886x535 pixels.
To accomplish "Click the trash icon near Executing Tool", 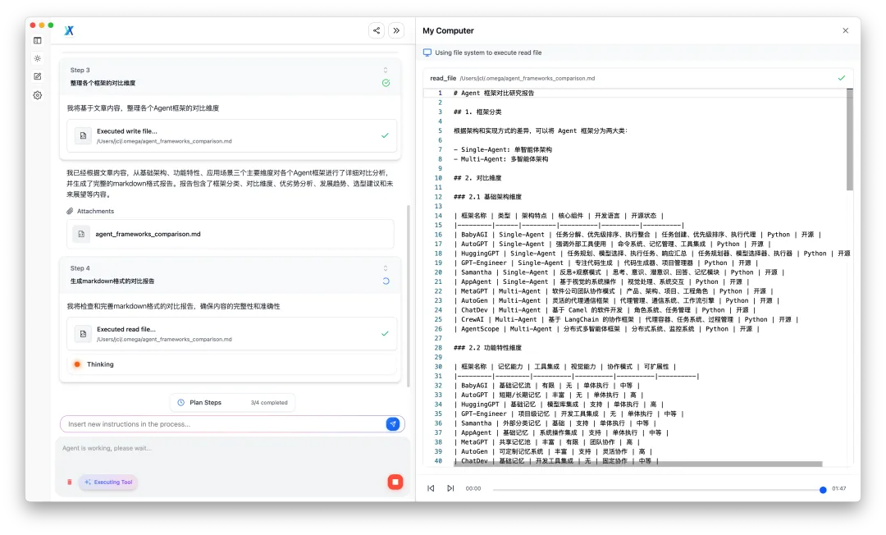I will [x=69, y=482].
